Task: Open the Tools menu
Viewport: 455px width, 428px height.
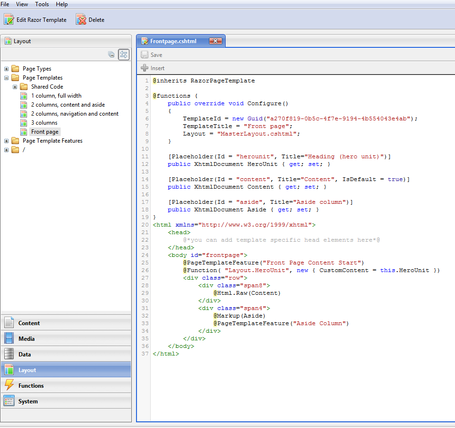Action: (42, 4)
